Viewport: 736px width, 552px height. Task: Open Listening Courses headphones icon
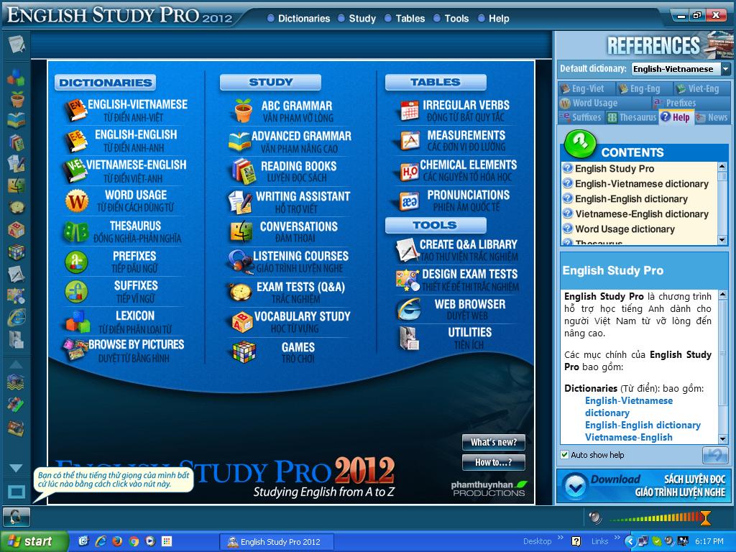pos(240,262)
